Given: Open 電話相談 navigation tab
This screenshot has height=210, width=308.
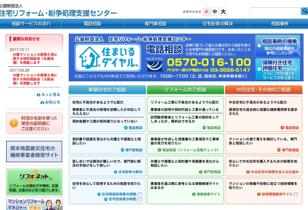Looking at the screenshot, I should tap(93, 24).
